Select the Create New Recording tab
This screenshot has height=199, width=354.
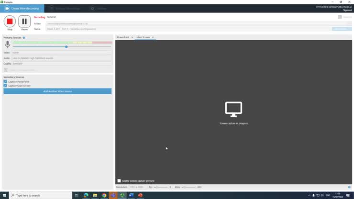pos(22,9)
